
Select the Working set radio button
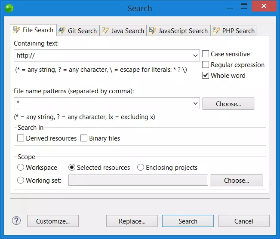tap(21, 180)
